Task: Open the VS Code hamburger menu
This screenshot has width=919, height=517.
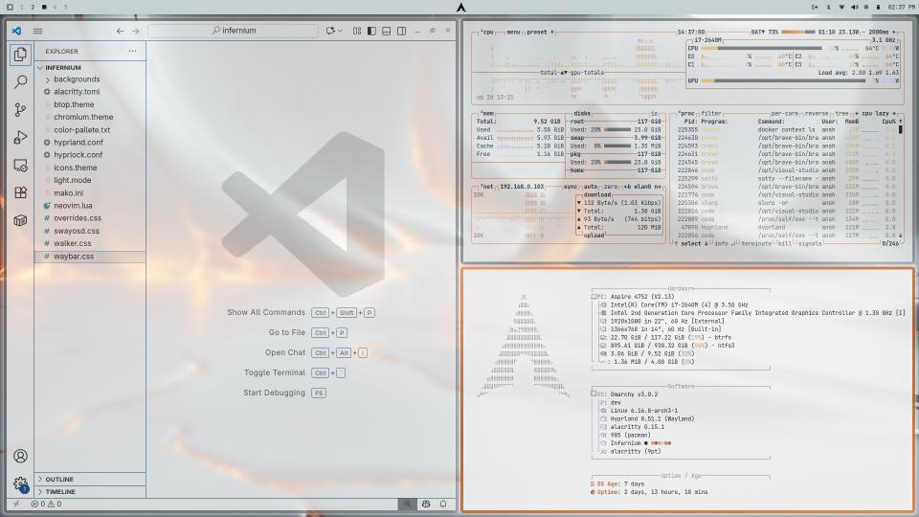Action: click(x=37, y=31)
